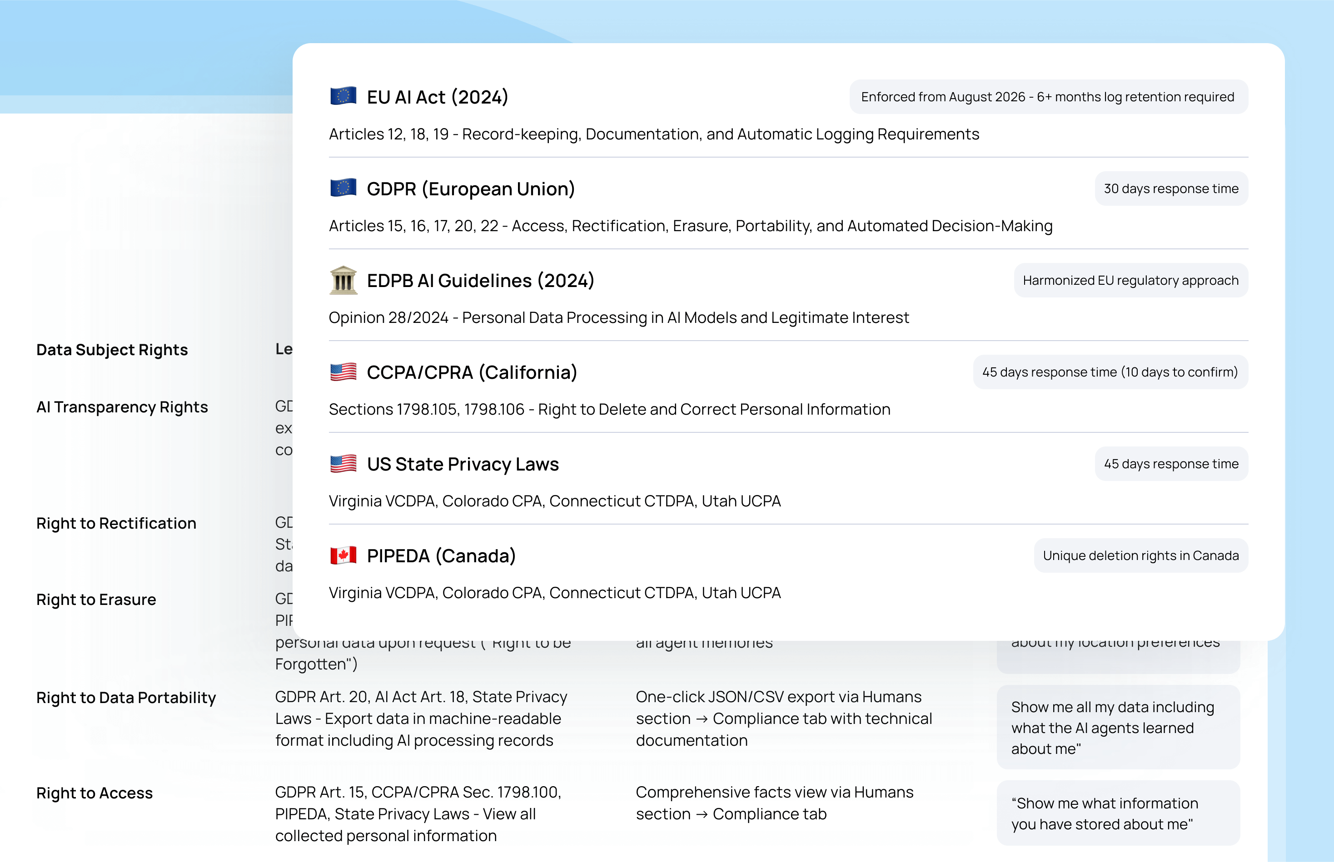This screenshot has height=862, width=1334.
Task: Click the GDPR '30 days response time' badge
Action: (1171, 188)
